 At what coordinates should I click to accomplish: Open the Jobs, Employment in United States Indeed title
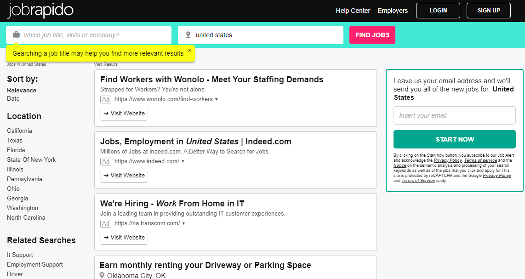click(x=195, y=142)
